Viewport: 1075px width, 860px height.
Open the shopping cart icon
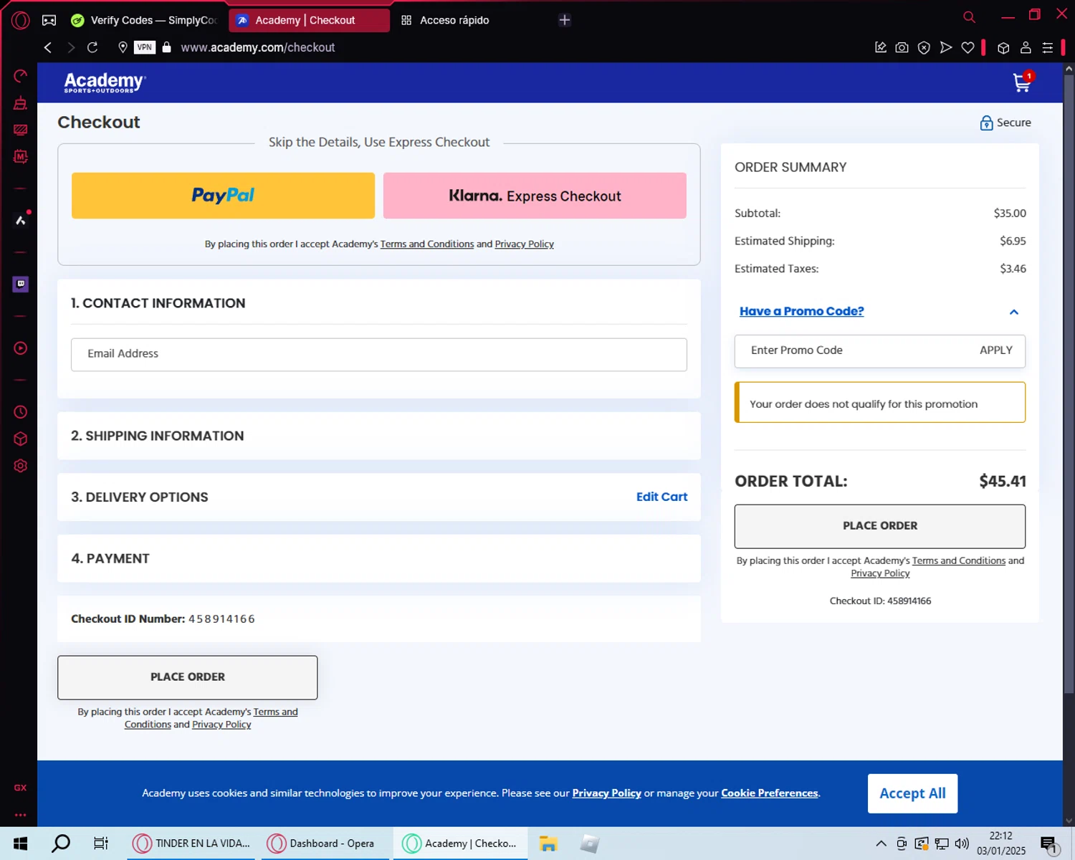click(x=1022, y=83)
